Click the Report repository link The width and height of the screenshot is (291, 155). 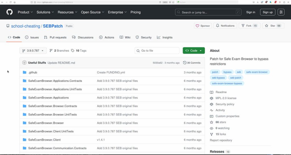(221, 140)
